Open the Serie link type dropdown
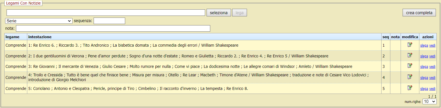 pos(39,21)
